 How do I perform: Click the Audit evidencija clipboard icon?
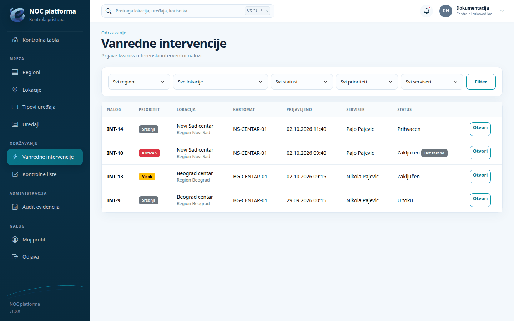15,207
